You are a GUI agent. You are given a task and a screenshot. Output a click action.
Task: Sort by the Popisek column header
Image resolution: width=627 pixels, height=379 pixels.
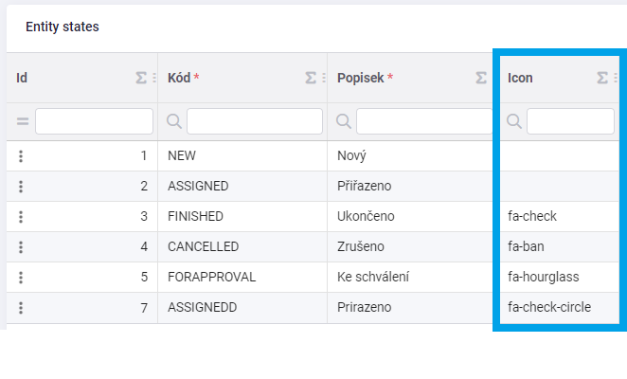tap(360, 78)
